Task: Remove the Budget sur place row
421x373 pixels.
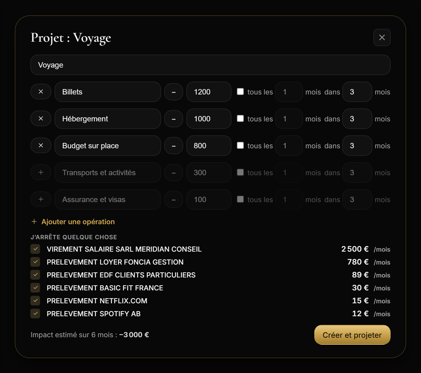Action: click(x=41, y=146)
